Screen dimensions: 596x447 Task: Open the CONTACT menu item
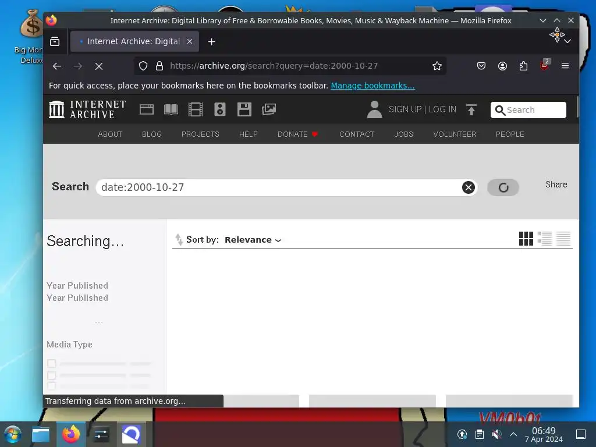tap(357, 134)
